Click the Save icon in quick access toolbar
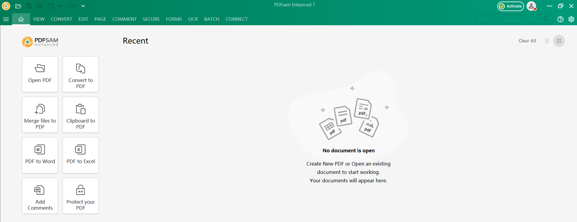This screenshot has height=222, width=577. click(29, 6)
